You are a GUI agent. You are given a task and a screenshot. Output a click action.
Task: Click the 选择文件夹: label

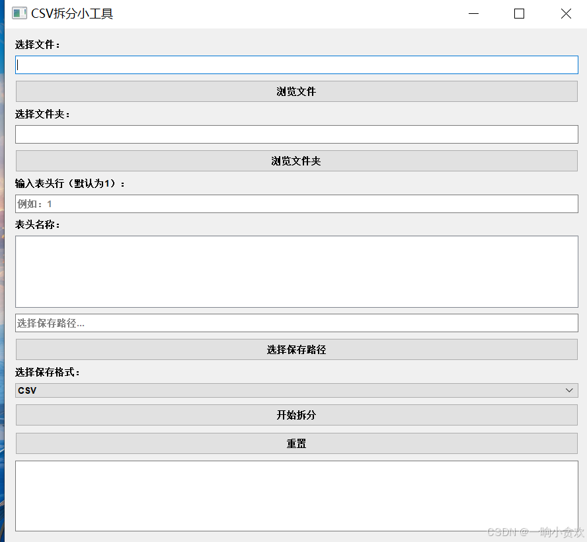pyautogui.click(x=42, y=114)
